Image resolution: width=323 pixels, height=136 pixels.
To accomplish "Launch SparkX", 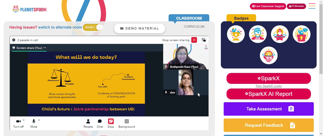I will 269,78.
